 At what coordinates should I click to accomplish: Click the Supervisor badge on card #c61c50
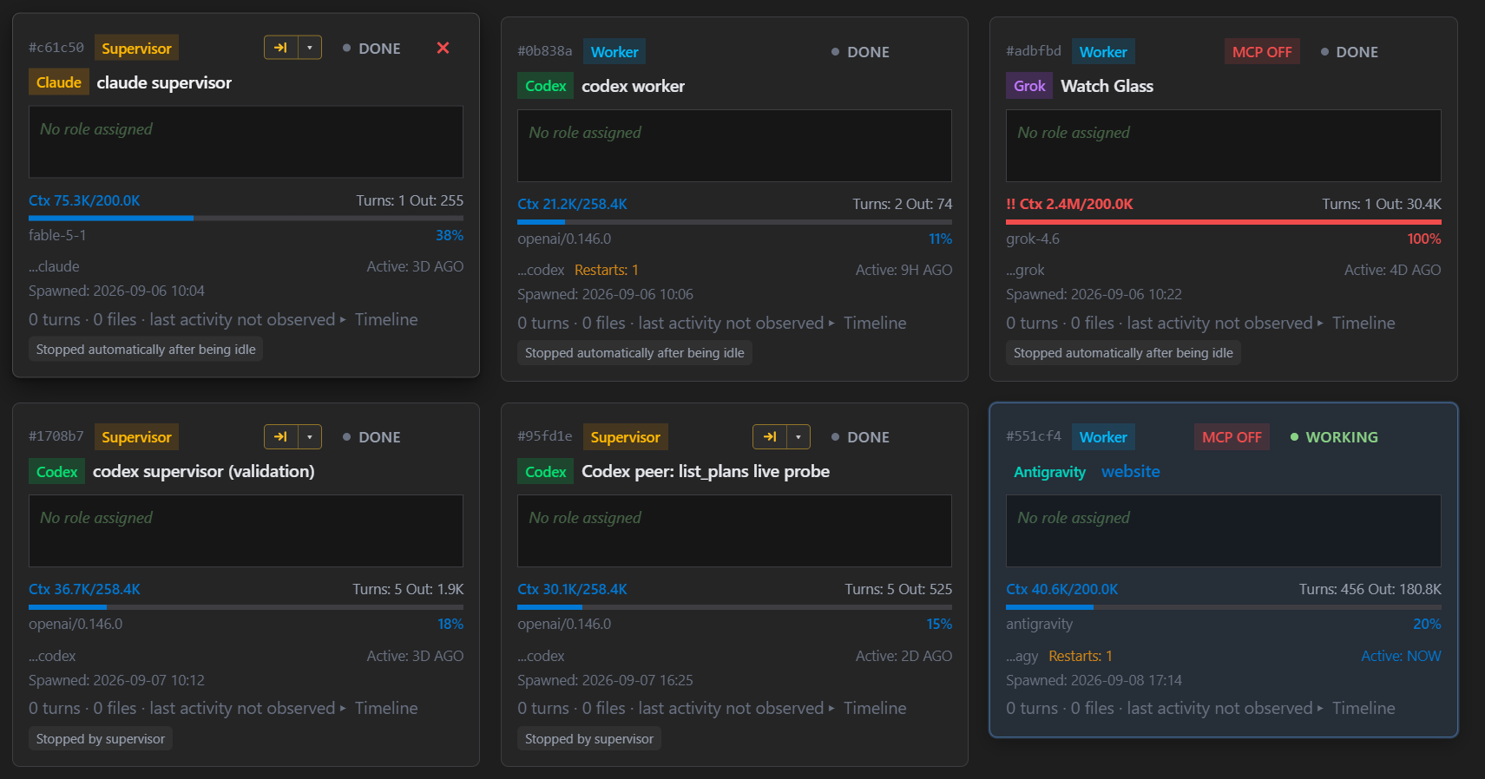click(x=136, y=48)
